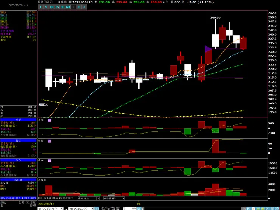Click the yellow plus zoom-in icon

coord(263,208)
